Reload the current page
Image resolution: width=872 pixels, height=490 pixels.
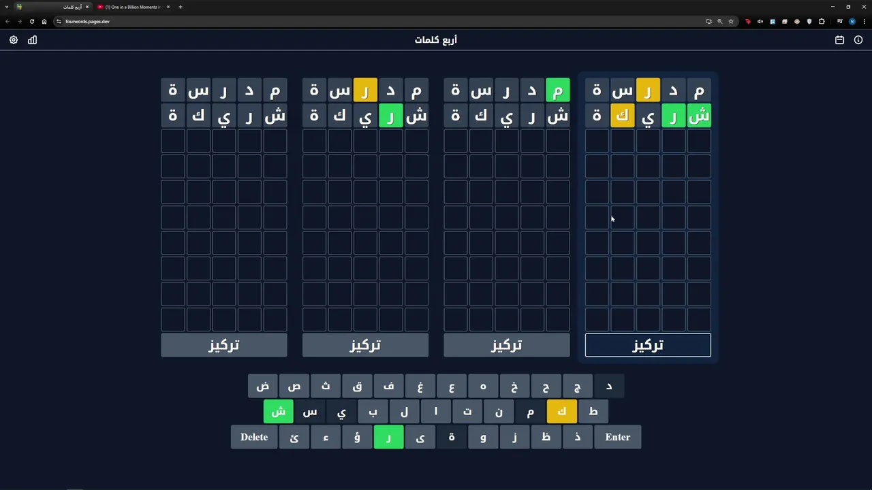click(x=31, y=21)
